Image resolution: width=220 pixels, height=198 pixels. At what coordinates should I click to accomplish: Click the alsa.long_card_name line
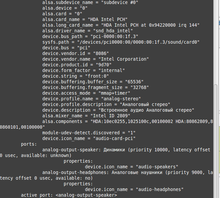pos(121,25)
